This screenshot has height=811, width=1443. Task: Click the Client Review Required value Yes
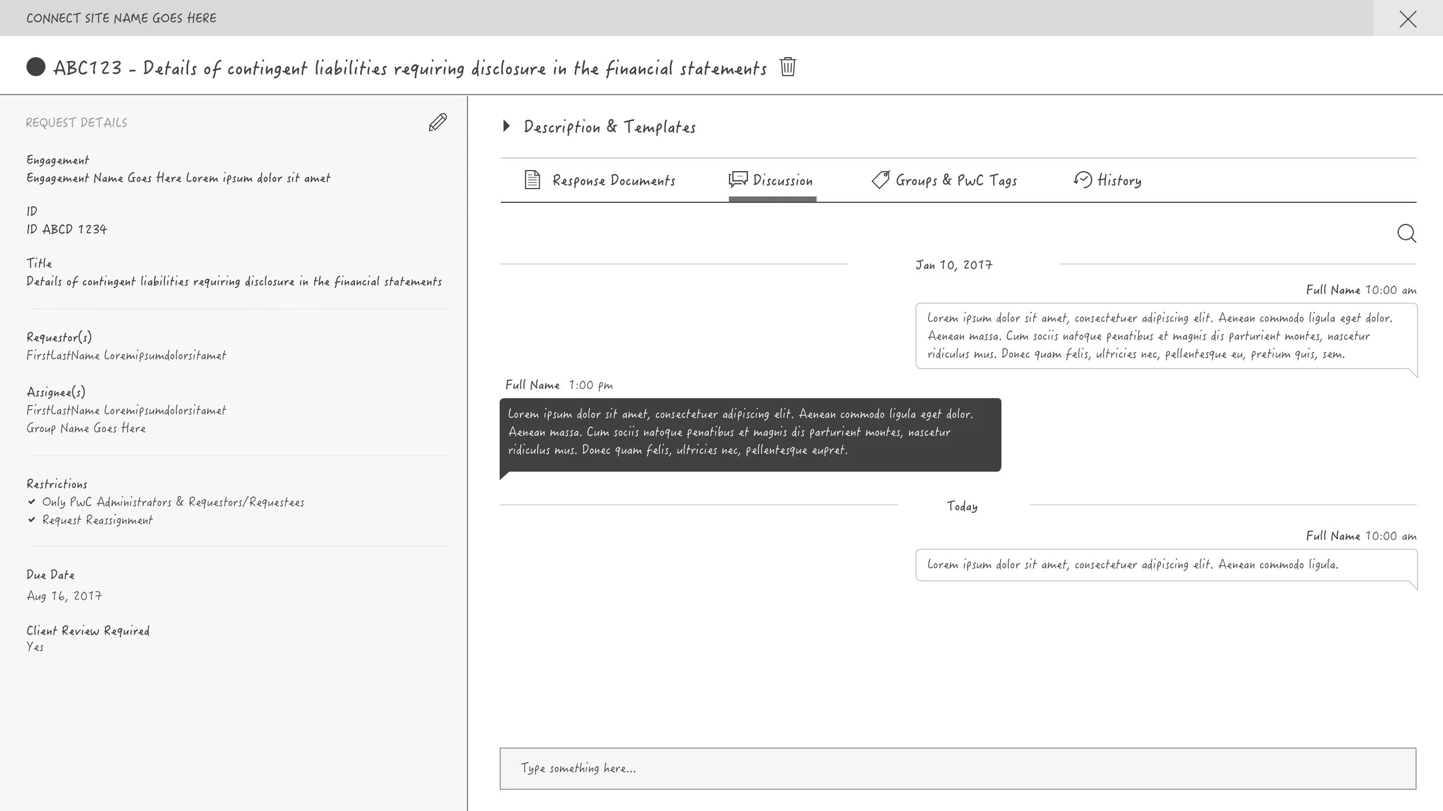[x=35, y=647]
